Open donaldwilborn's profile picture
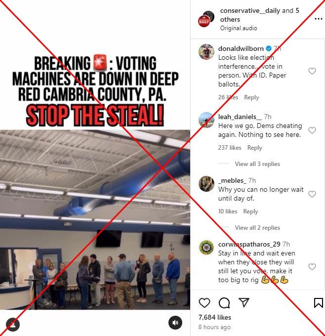The height and width of the screenshot is (336, 325). 206,52
